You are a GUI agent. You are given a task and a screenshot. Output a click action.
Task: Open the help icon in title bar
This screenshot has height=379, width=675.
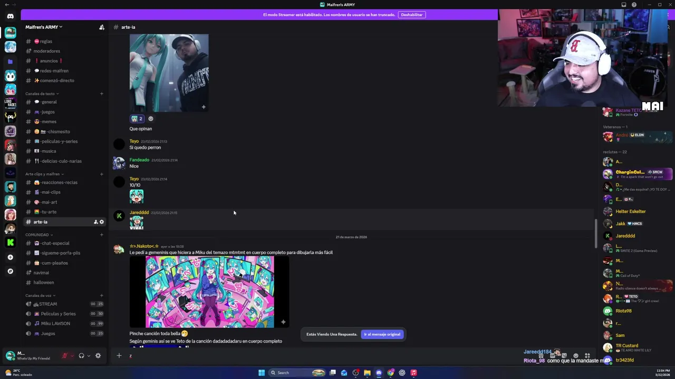634,5
